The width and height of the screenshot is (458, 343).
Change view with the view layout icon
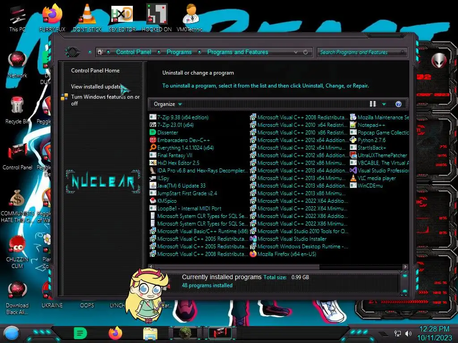(373, 104)
